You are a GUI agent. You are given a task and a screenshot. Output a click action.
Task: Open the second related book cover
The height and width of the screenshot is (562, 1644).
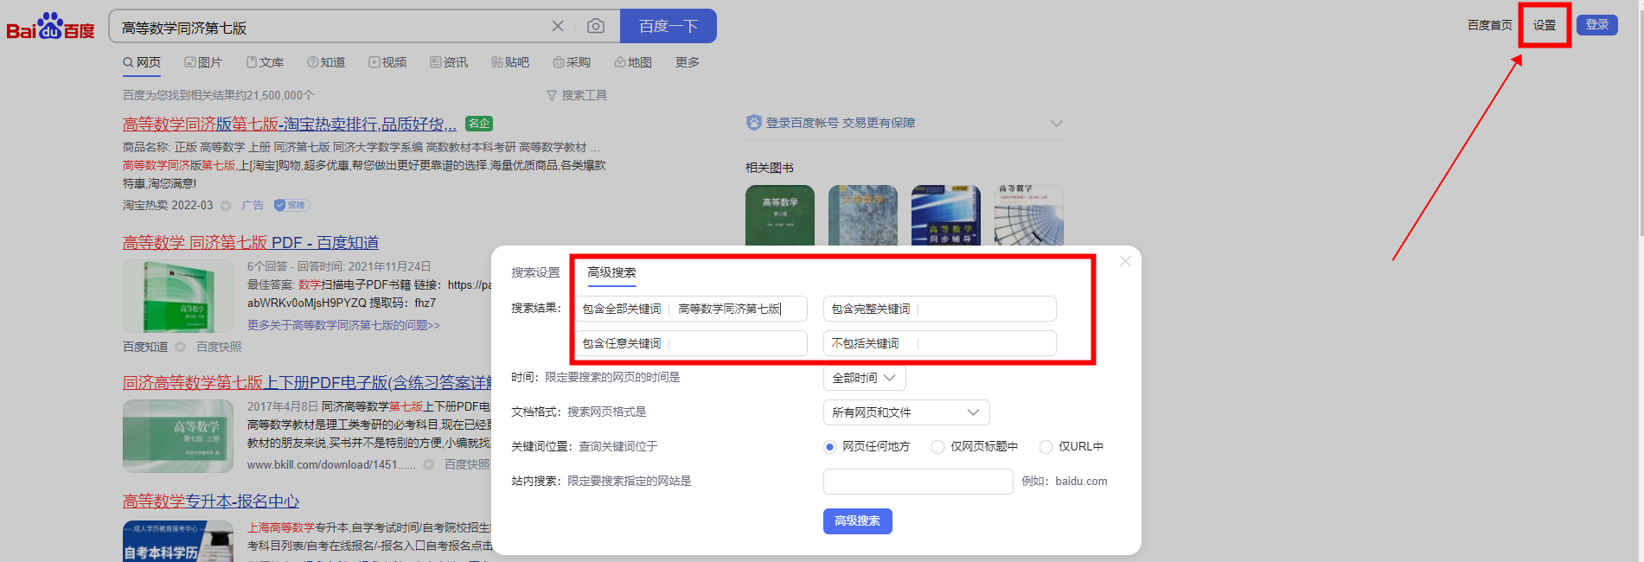(863, 215)
